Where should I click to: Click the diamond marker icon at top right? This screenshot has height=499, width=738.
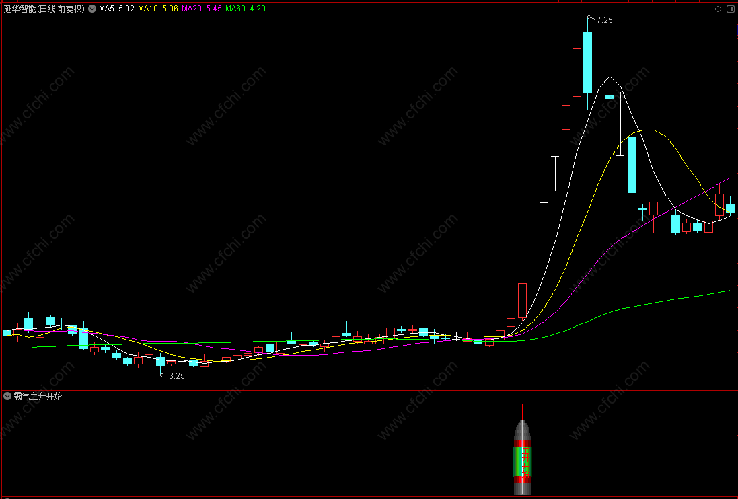pyautogui.click(x=718, y=9)
